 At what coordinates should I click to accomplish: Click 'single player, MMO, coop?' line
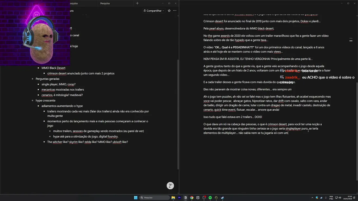(58, 84)
